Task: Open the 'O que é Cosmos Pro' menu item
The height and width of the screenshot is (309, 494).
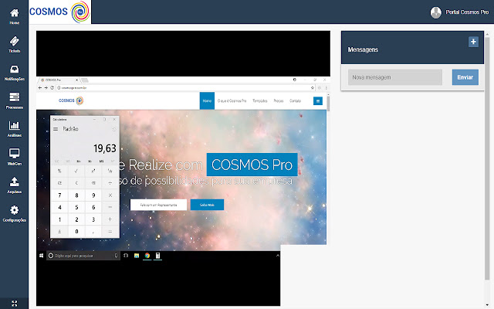Action: 232,101
